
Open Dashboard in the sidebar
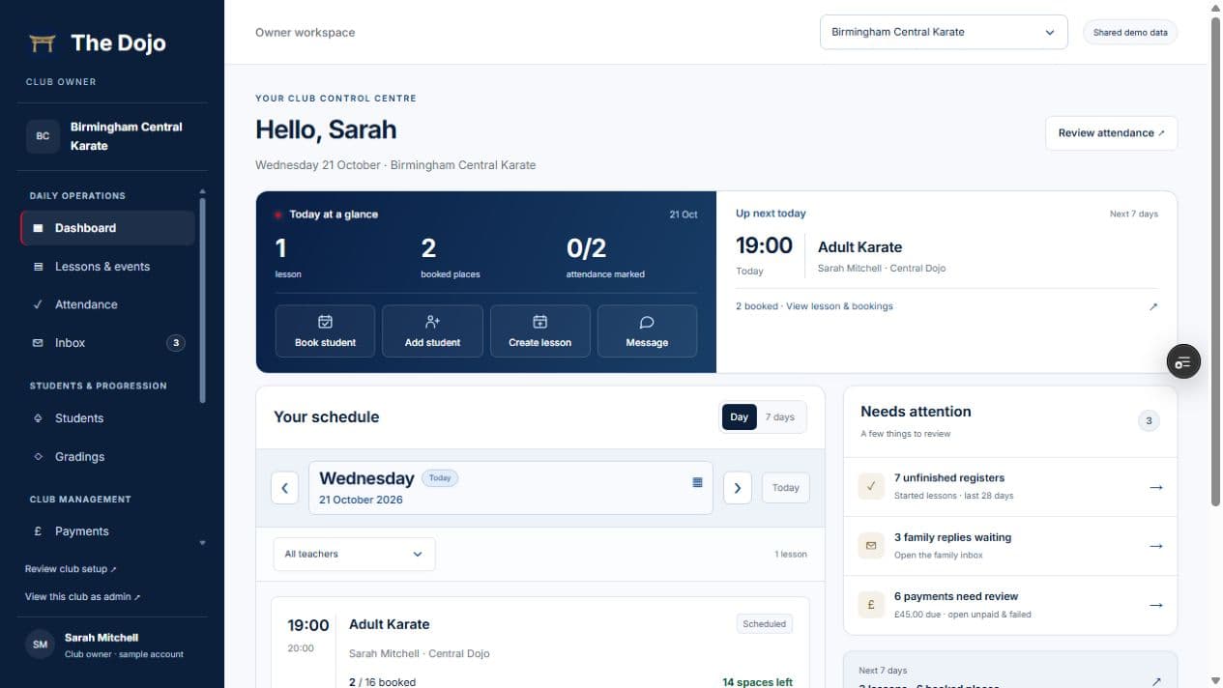[106, 228]
